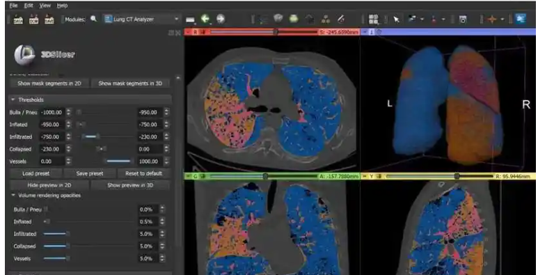
Task: Click the blue Slicer extensions icon
Action: [521, 19]
